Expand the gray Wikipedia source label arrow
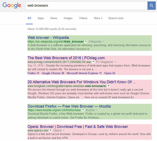157x141 pixels. click(103, 41)
